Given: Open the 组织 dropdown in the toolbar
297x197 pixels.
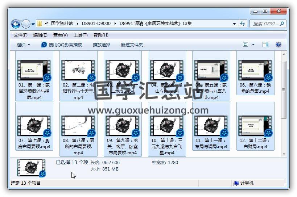Looking at the screenshot, I should click(23, 45).
